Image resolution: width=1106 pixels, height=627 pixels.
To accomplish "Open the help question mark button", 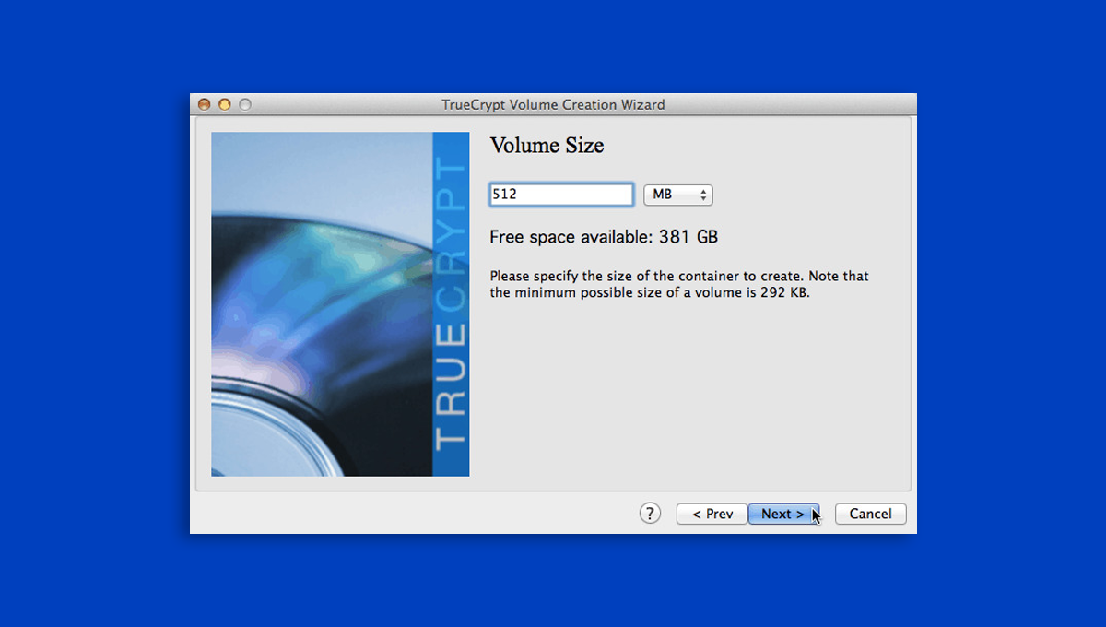I will [650, 514].
